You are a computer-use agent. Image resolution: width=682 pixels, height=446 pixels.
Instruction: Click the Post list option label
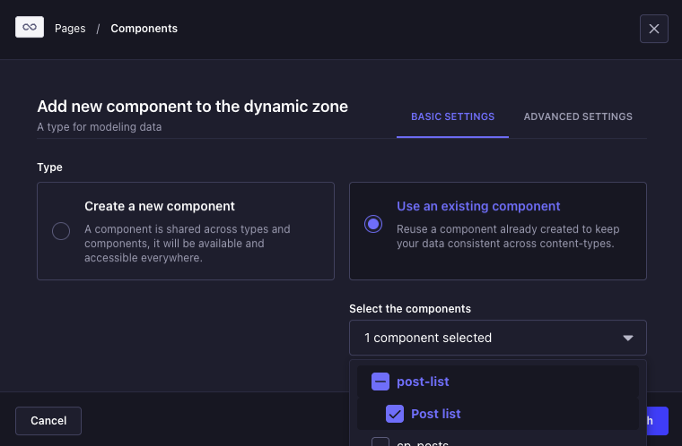click(x=436, y=414)
